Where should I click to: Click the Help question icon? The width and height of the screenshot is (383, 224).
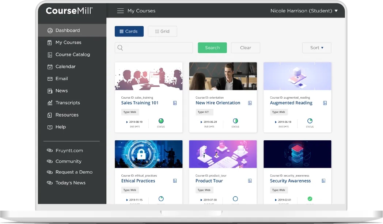point(50,127)
